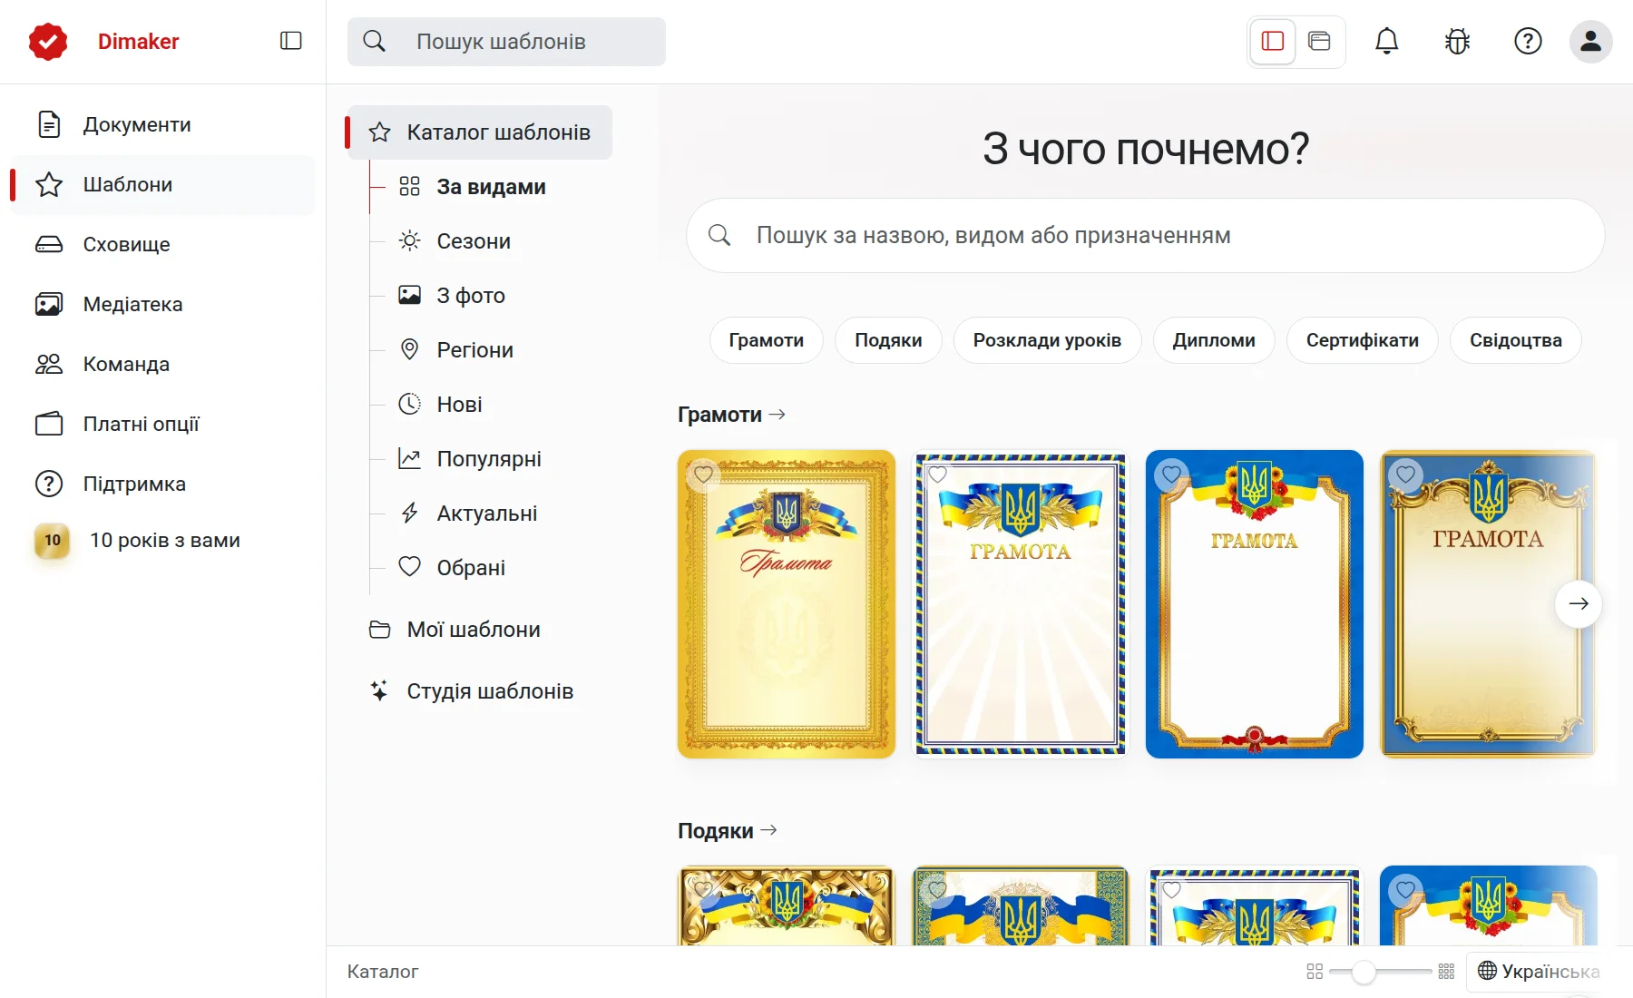Filter by Свідоцтва chip
This screenshot has width=1633, height=998.
(x=1516, y=340)
